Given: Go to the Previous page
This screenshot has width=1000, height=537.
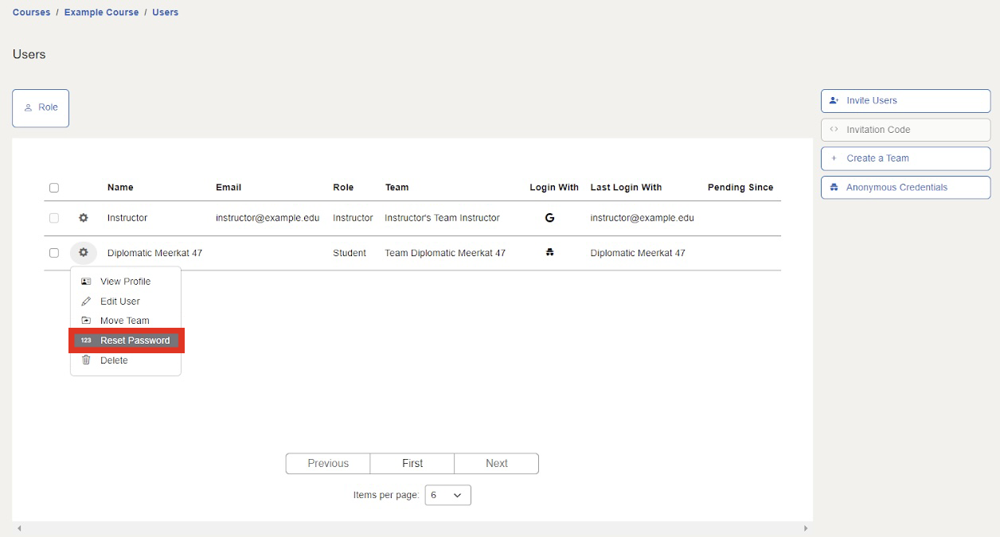Looking at the screenshot, I should tap(328, 464).
